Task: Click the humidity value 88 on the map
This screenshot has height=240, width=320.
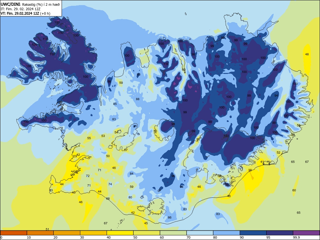Action: 138,99
